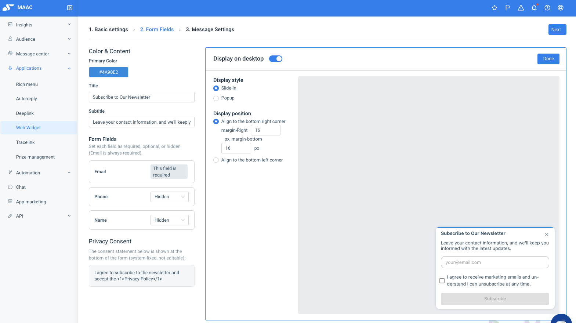
Task: Click the App marketing icon
Action: pyautogui.click(x=10, y=202)
